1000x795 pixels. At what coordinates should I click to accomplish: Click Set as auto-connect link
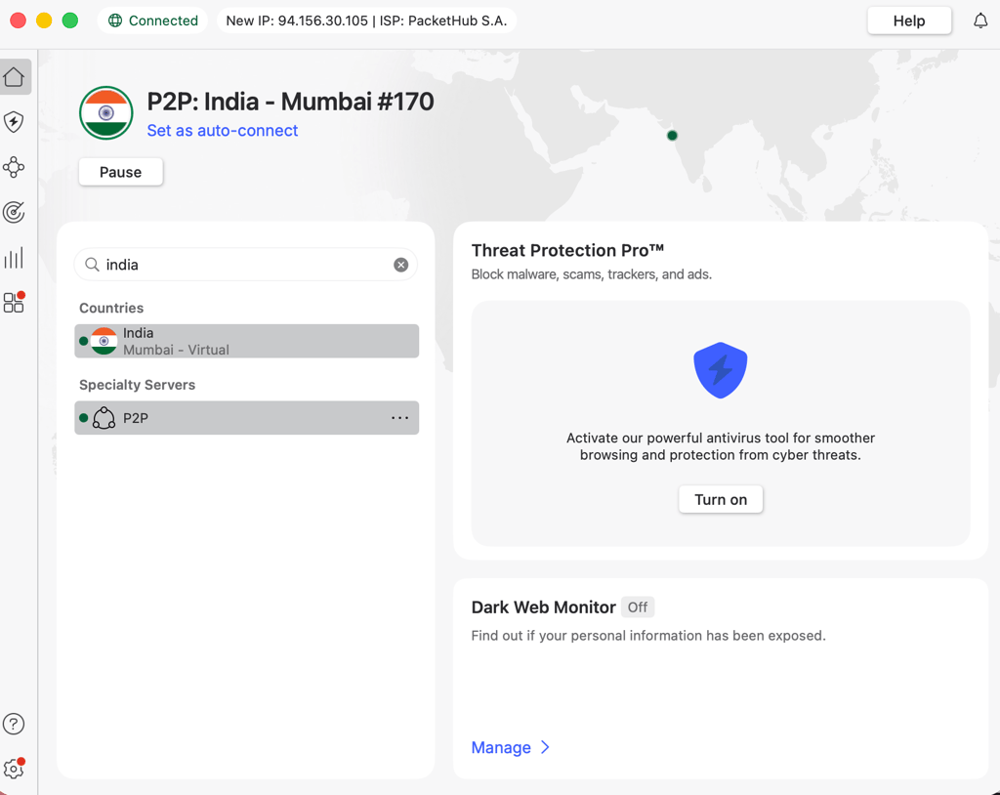[223, 131]
